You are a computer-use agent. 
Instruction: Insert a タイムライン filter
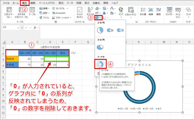tap(178, 12)
